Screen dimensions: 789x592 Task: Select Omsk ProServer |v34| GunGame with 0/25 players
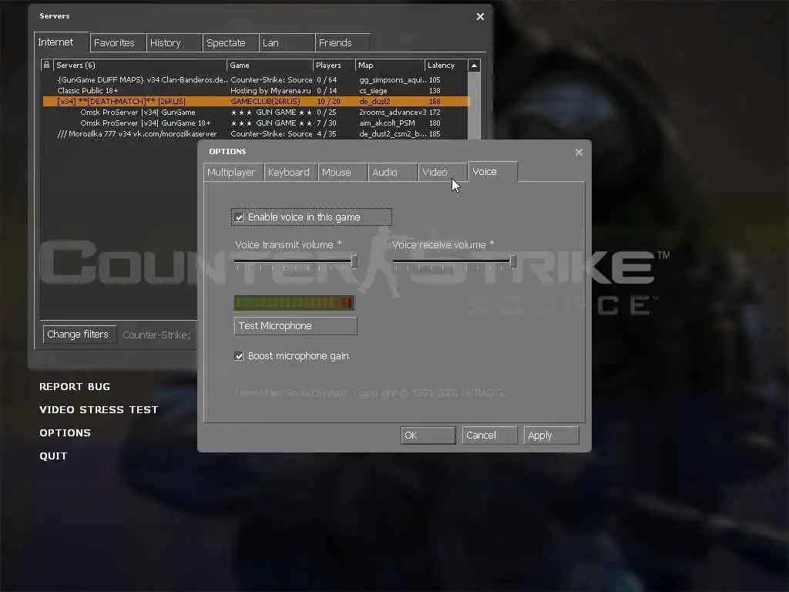[x=255, y=113]
